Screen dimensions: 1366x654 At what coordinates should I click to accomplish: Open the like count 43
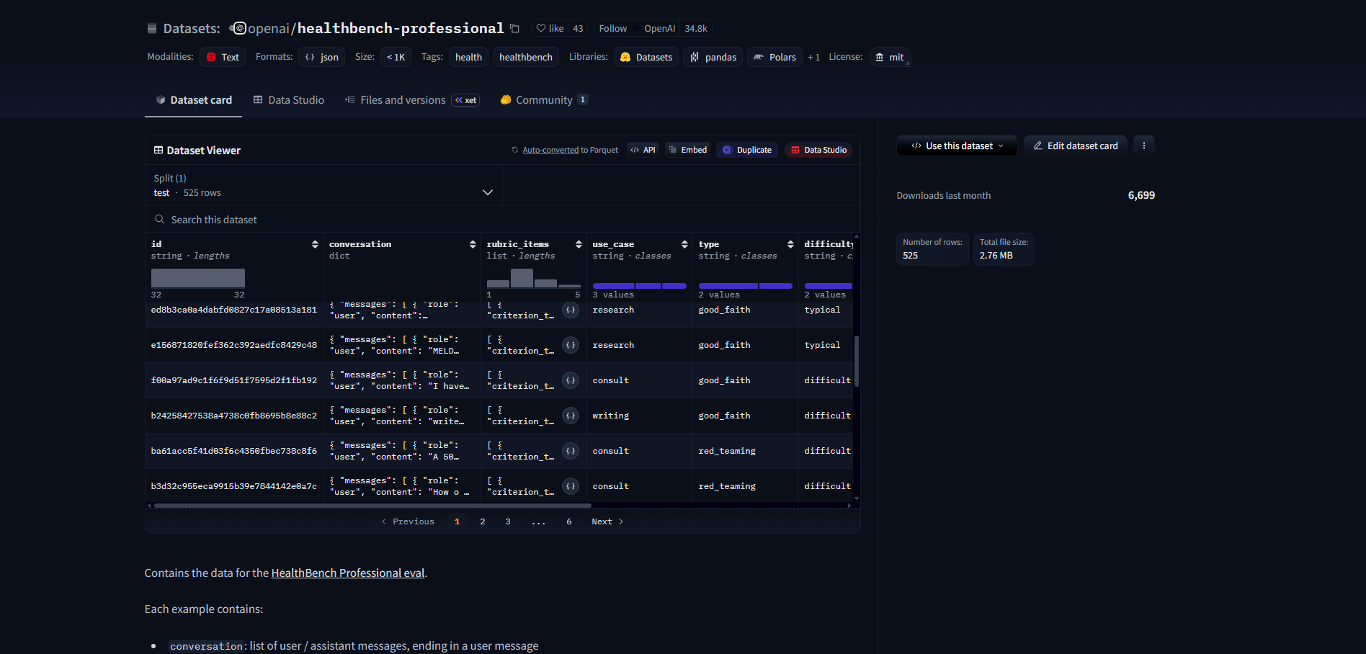[x=579, y=29]
